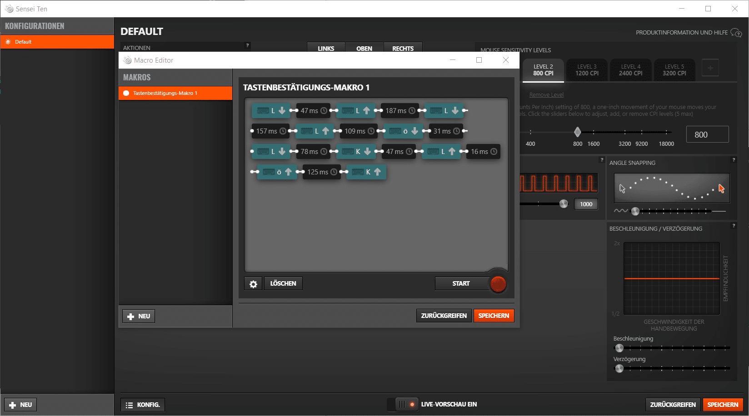Screen dimensions: 749x416
Task: Select the 187 ms delay block
Action: click(399, 111)
